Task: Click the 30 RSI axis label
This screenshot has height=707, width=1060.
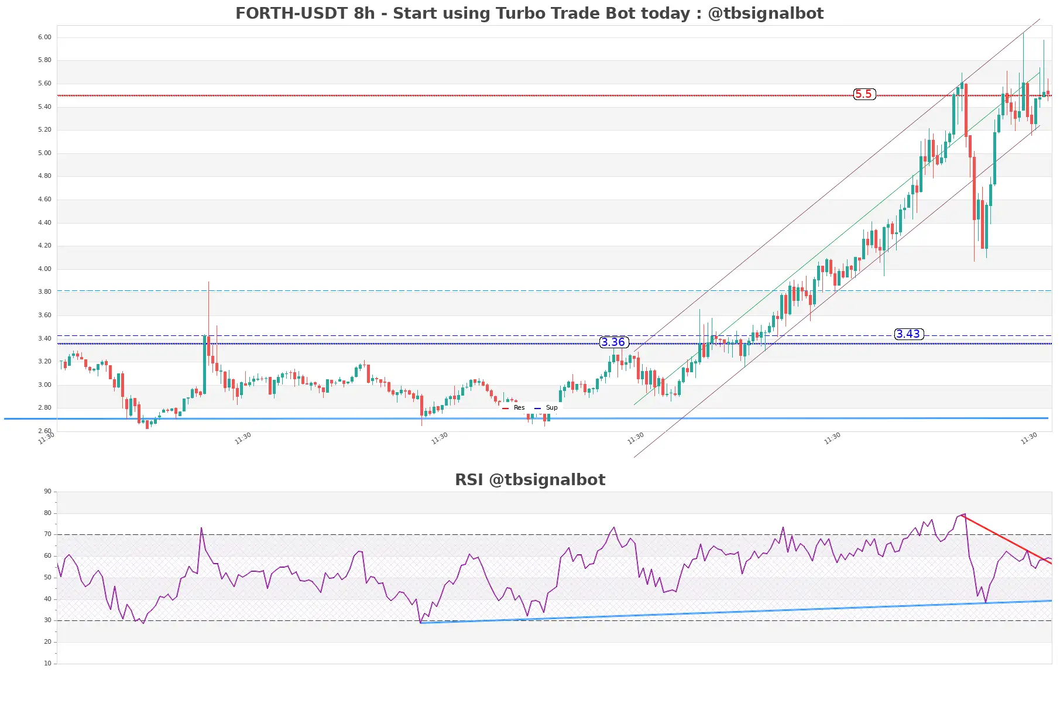Action: [47, 620]
